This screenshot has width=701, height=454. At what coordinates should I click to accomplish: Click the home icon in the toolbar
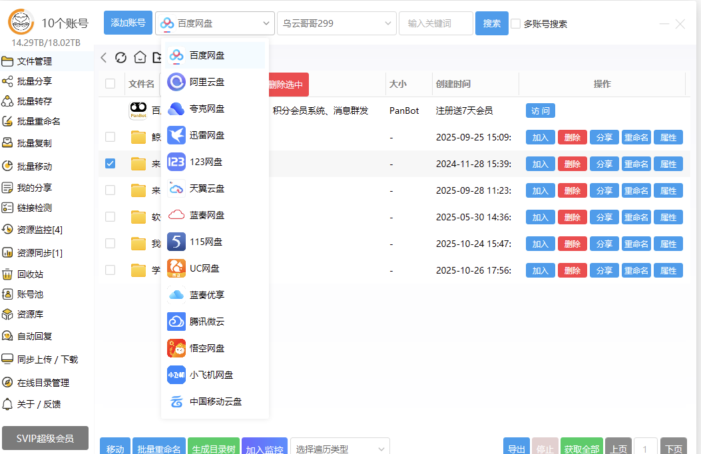click(140, 57)
